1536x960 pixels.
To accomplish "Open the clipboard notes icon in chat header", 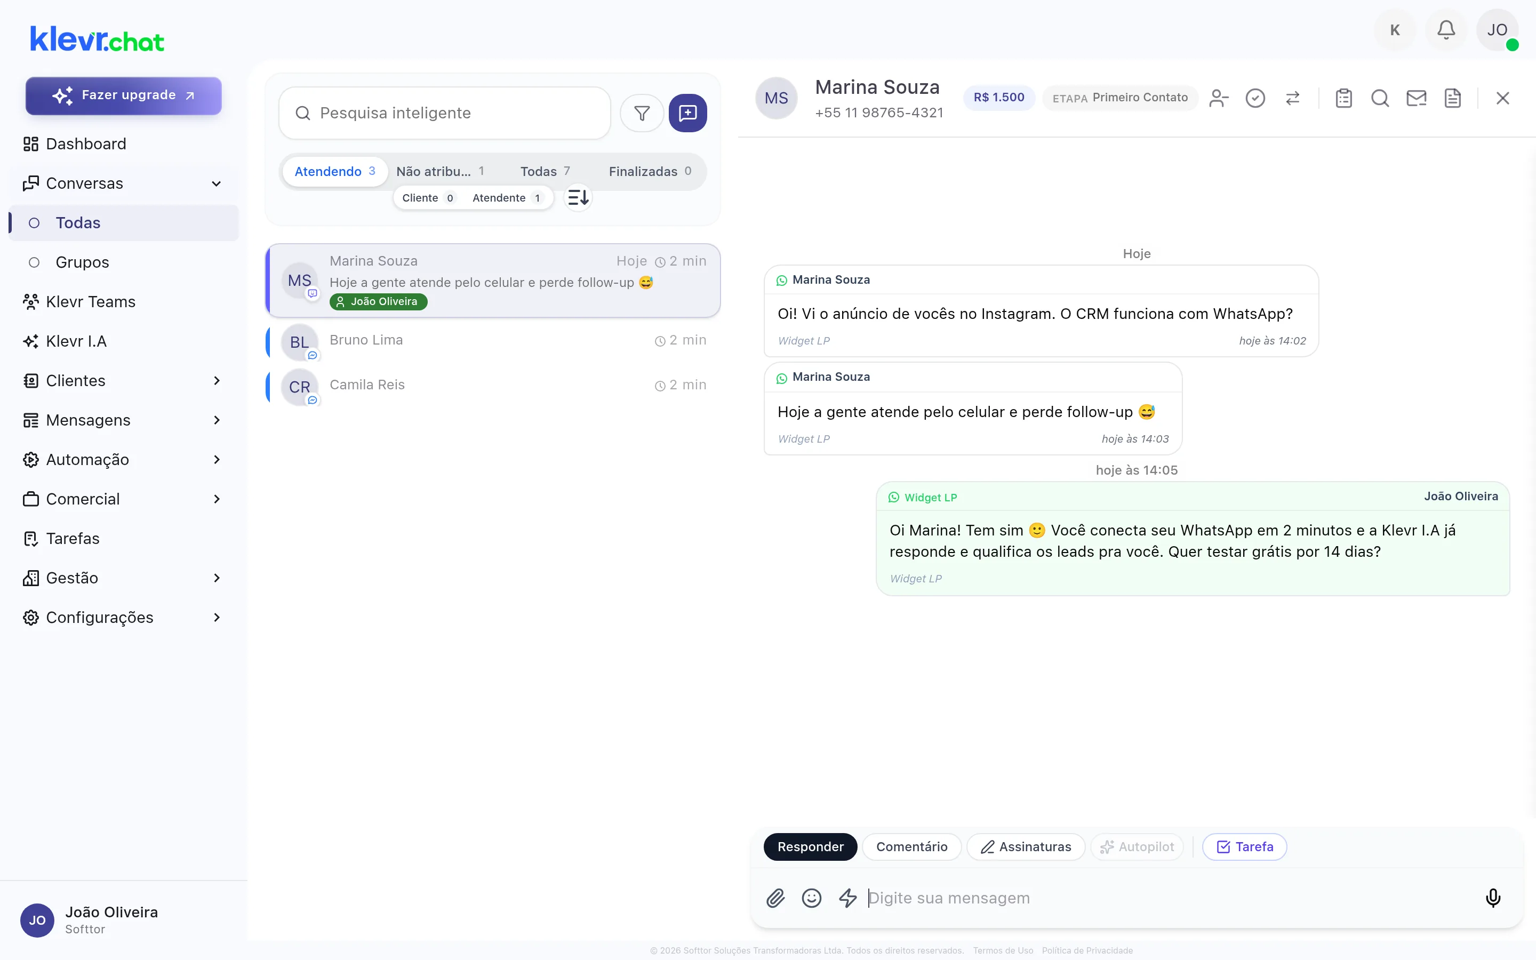I will click(1343, 99).
